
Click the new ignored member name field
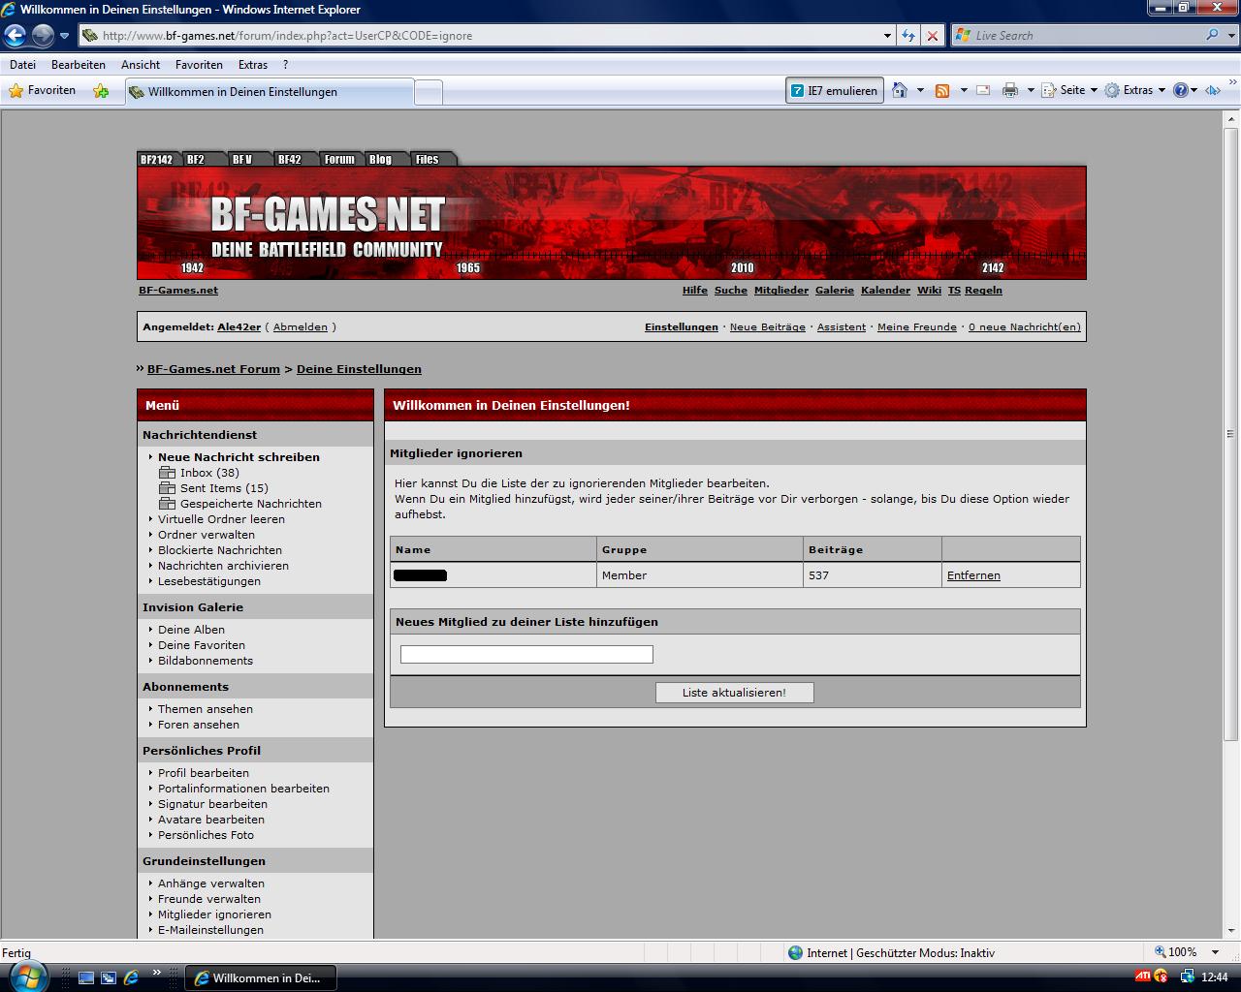point(526,655)
